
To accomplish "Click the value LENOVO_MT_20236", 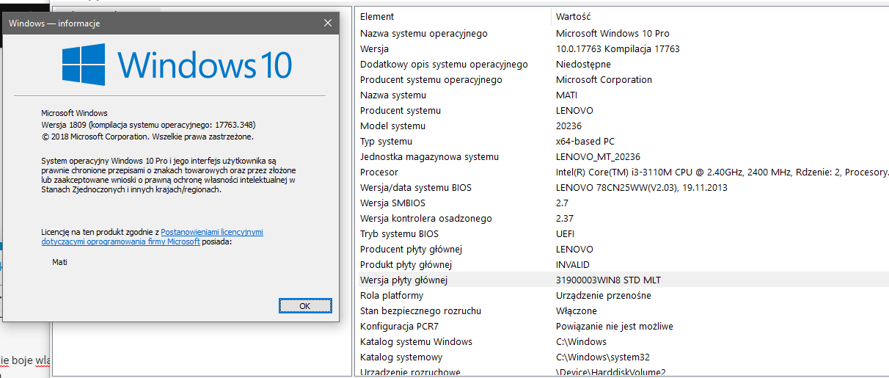I will [x=598, y=156].
